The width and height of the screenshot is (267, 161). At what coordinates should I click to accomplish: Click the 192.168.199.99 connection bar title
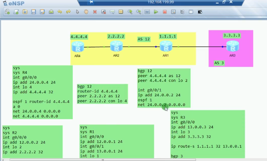(x=160, y=2)
